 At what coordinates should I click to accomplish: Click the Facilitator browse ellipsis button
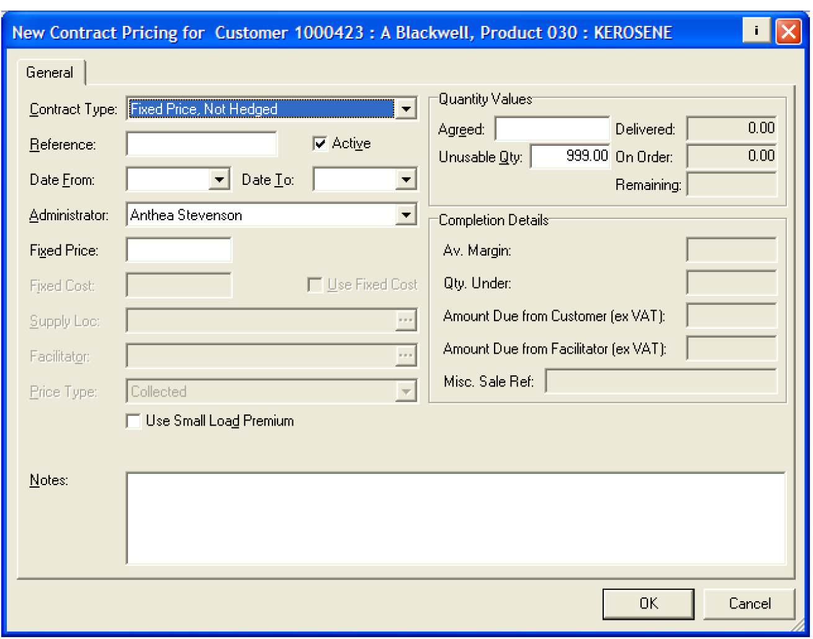pyautogui.click(x=405, y=356)
